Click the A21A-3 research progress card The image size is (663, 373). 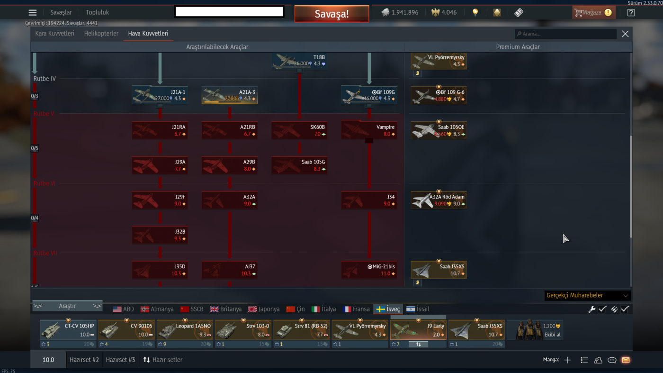click(230, 95)
